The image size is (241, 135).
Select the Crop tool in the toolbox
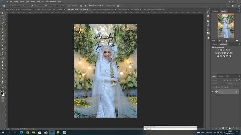tap(3, 26)
